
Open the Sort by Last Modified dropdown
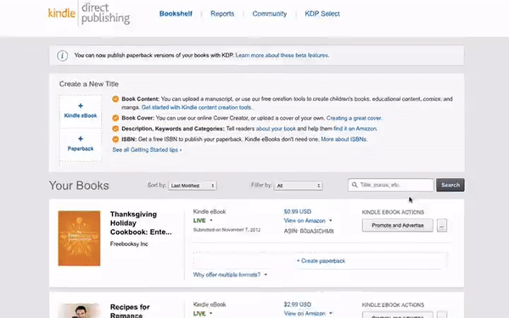(x=193, y=186)
